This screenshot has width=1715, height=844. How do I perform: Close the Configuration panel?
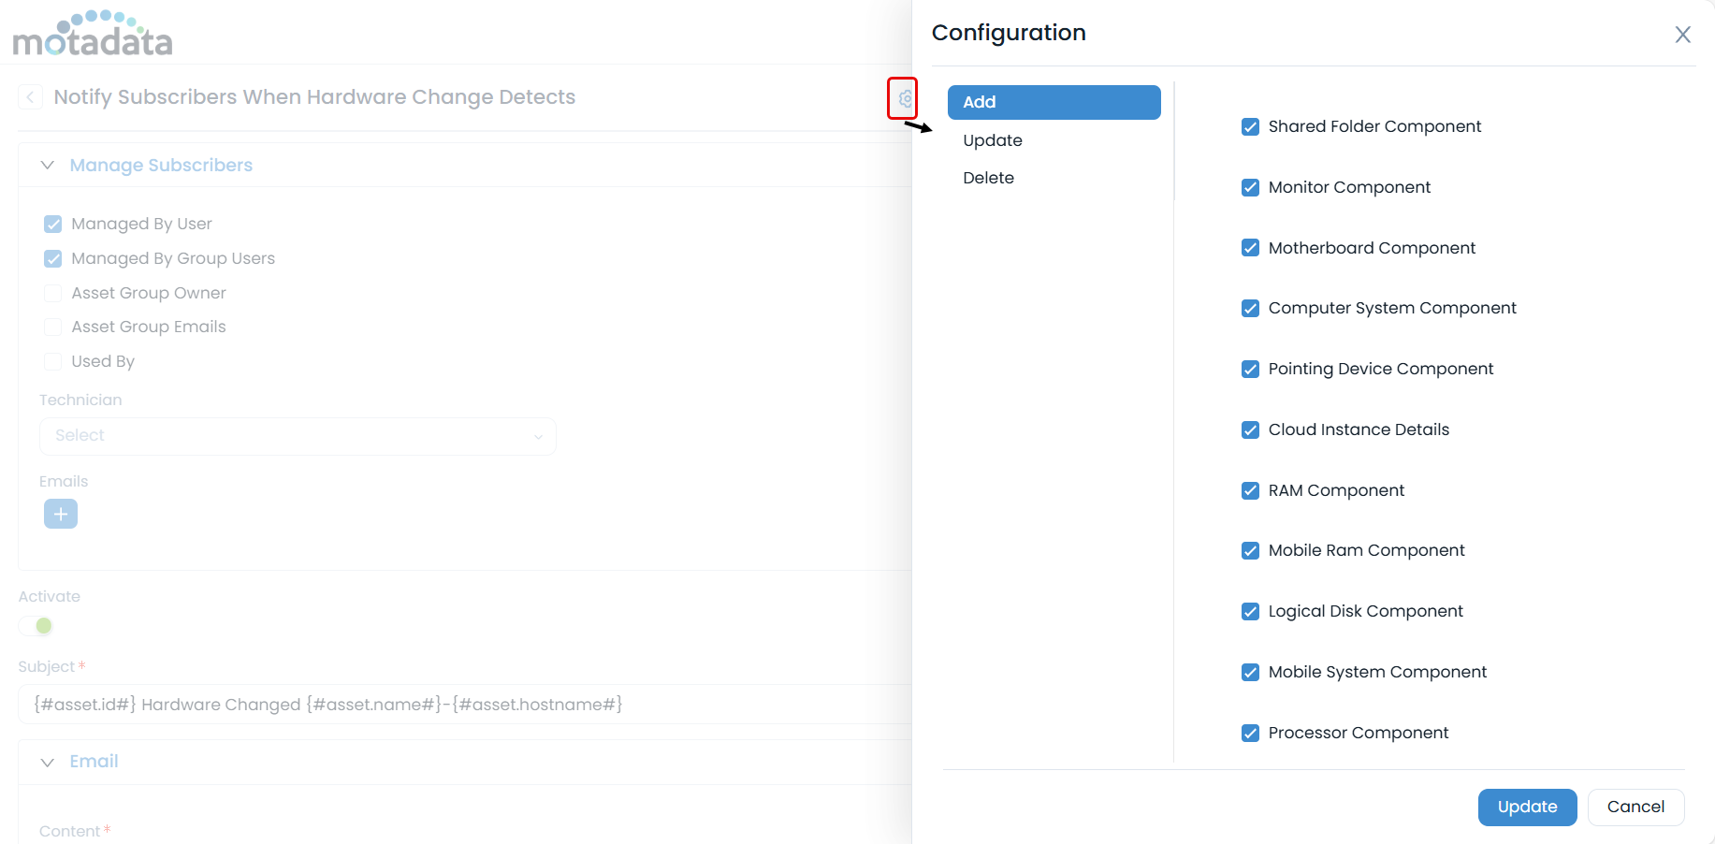(x=1682, y=35)
